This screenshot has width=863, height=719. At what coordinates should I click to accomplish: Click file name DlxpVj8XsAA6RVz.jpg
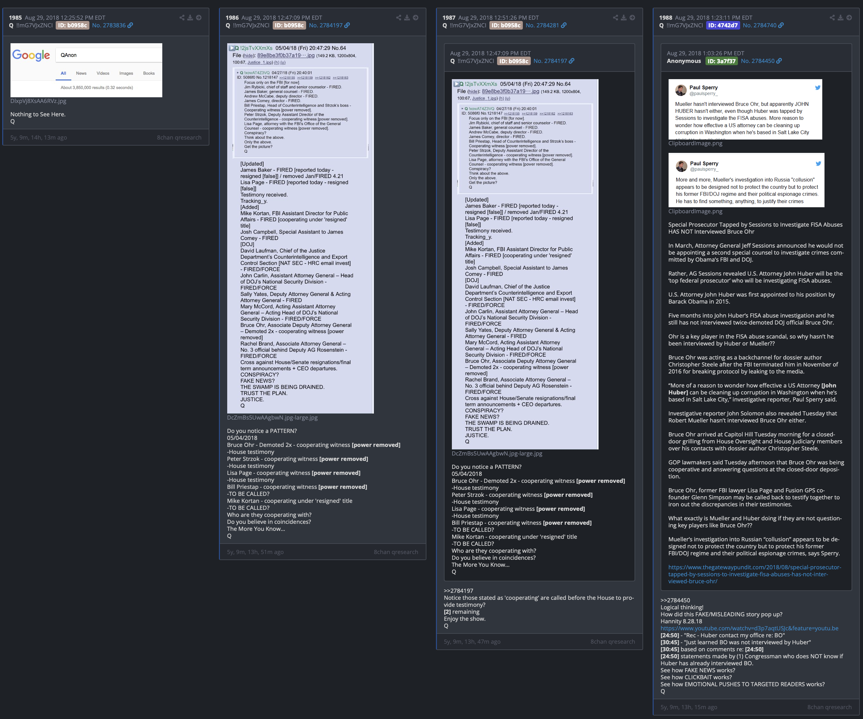click(x=38, y=101)
